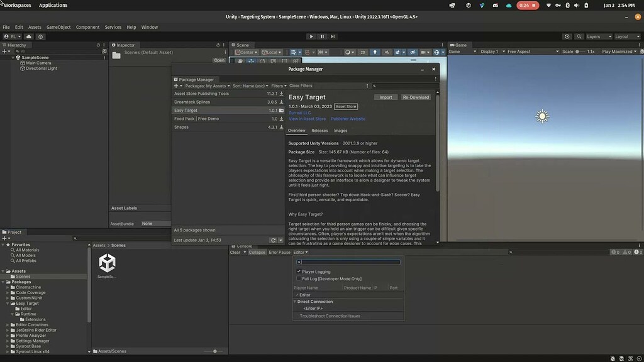Click the search icon in the Project window
This screenshot has width=644, height=362.
(75, 239)
